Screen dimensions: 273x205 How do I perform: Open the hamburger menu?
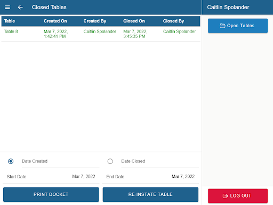[x=7, y=7]
